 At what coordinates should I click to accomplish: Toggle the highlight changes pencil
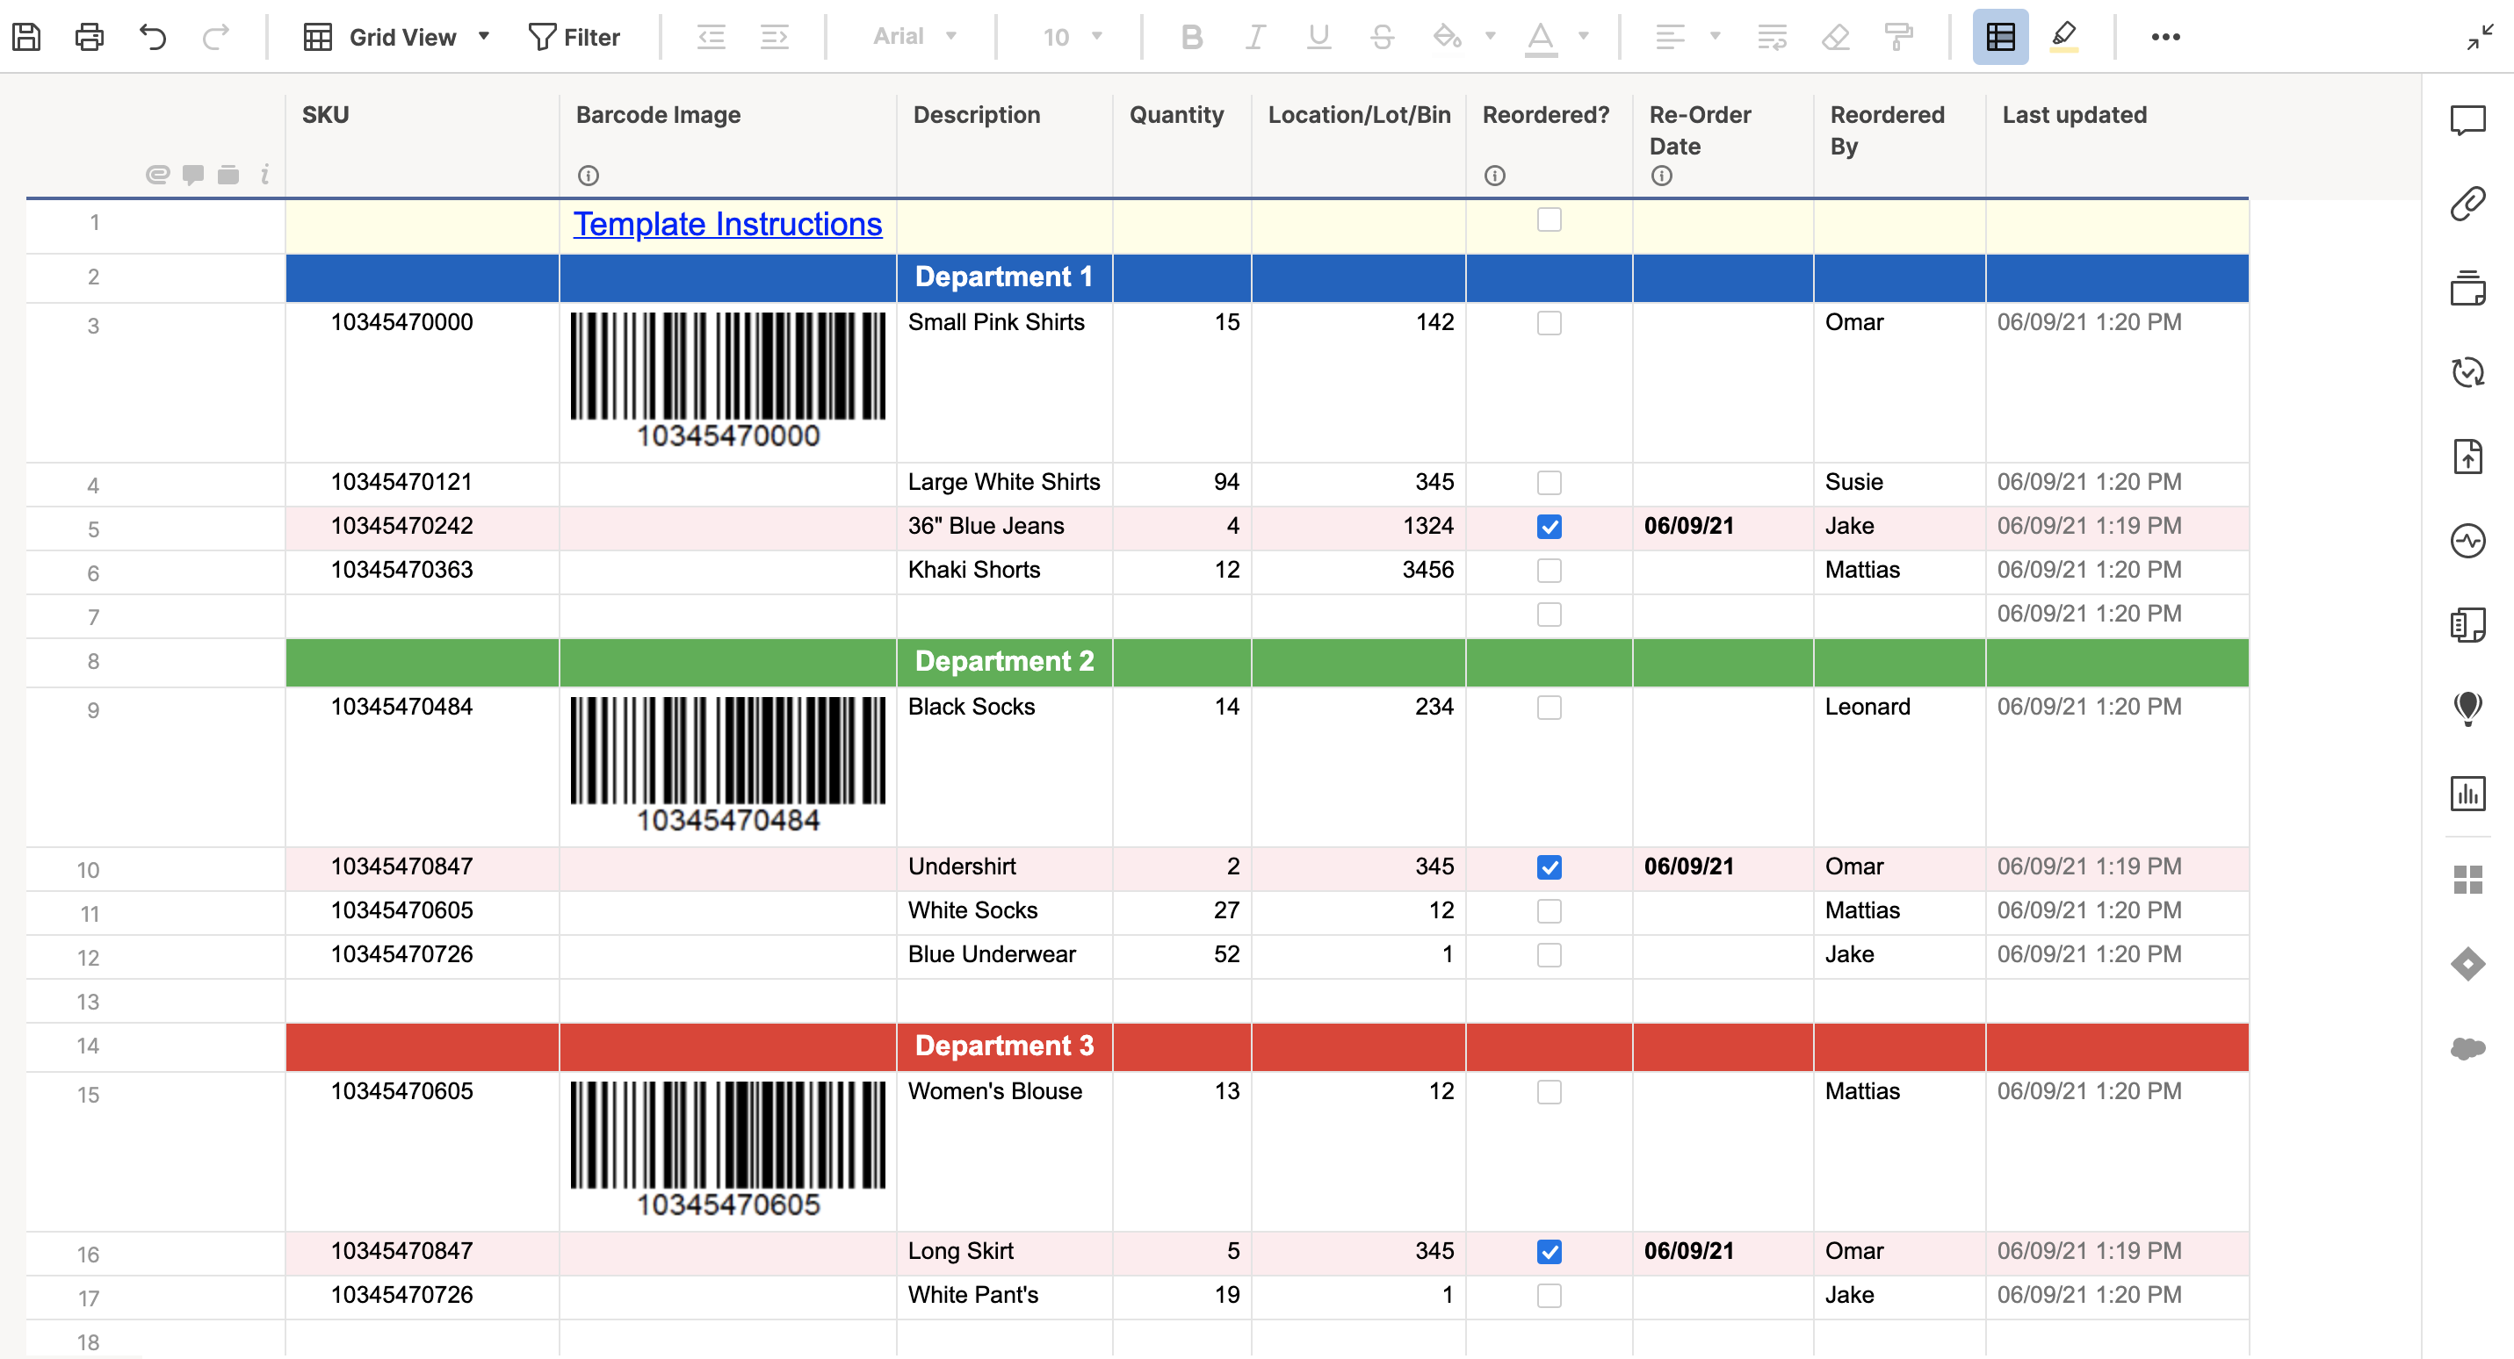(x=2063, y=36)
